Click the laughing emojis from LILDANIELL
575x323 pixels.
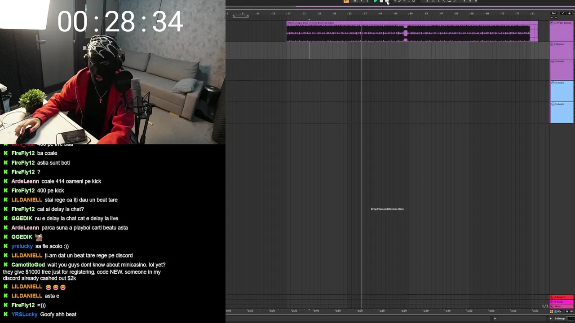click(55, 287)
